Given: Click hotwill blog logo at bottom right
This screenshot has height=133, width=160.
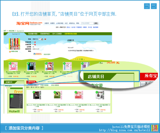Looking at the screenshot, I should point(155,128).
